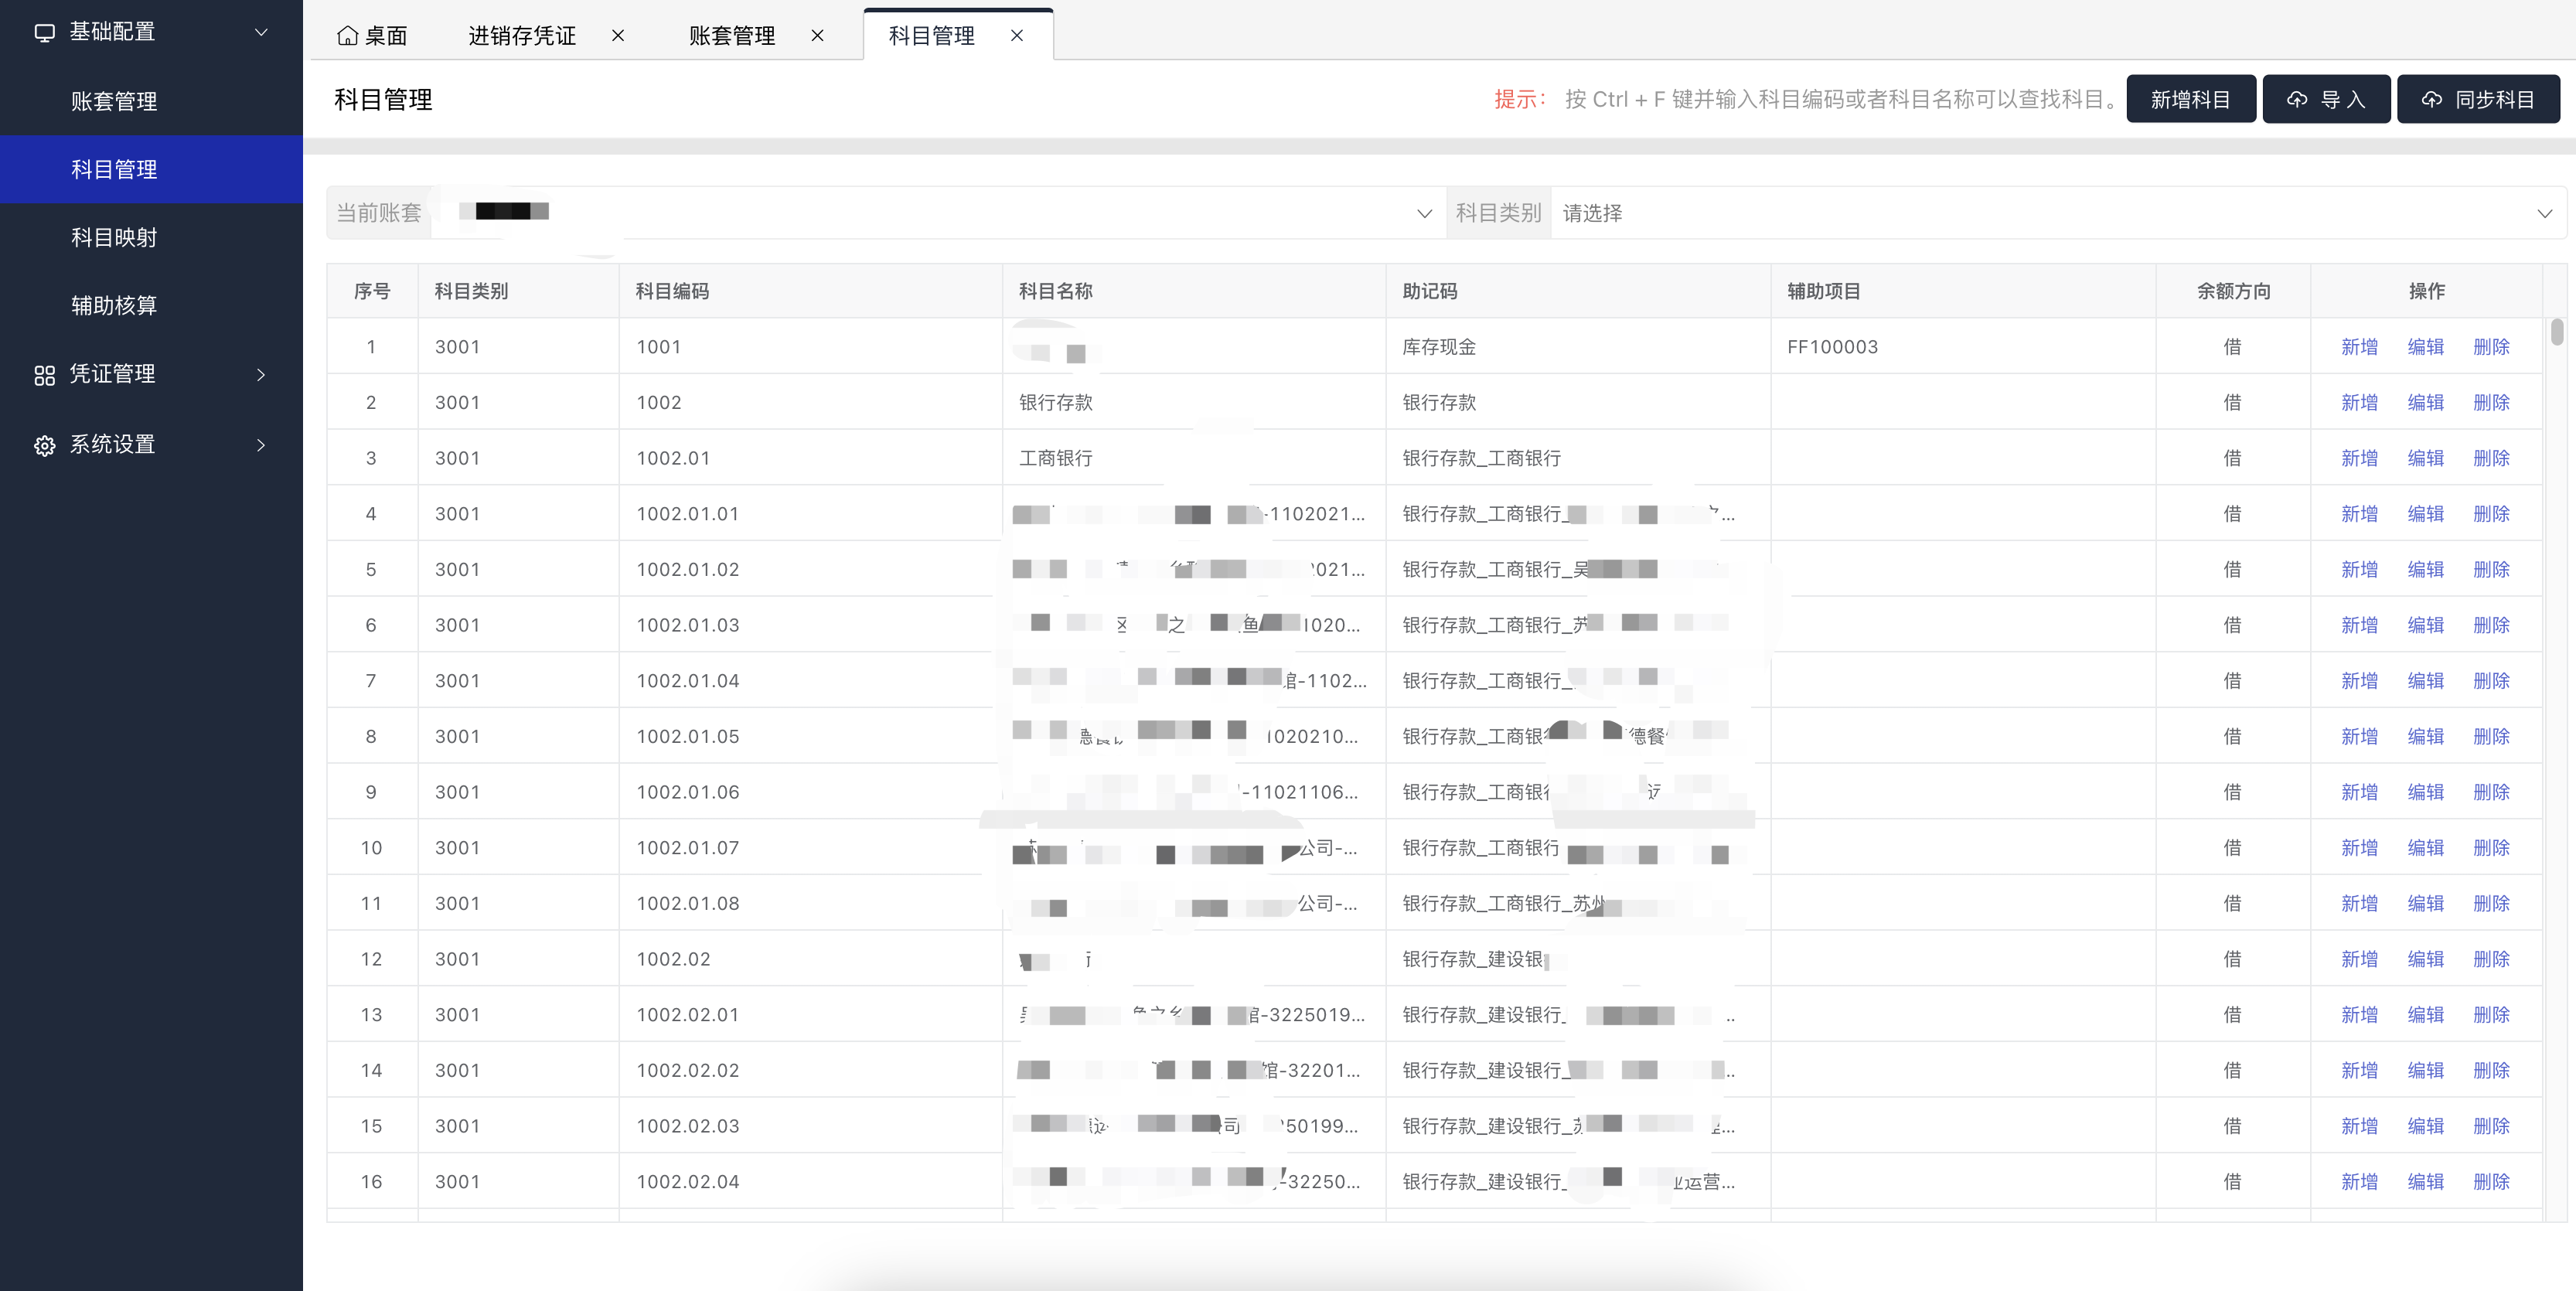The height and width of the screenshot is (1291, 2576).
Task: Click 编辑 in row 1002.02.02
Action: [2425, 1070]
